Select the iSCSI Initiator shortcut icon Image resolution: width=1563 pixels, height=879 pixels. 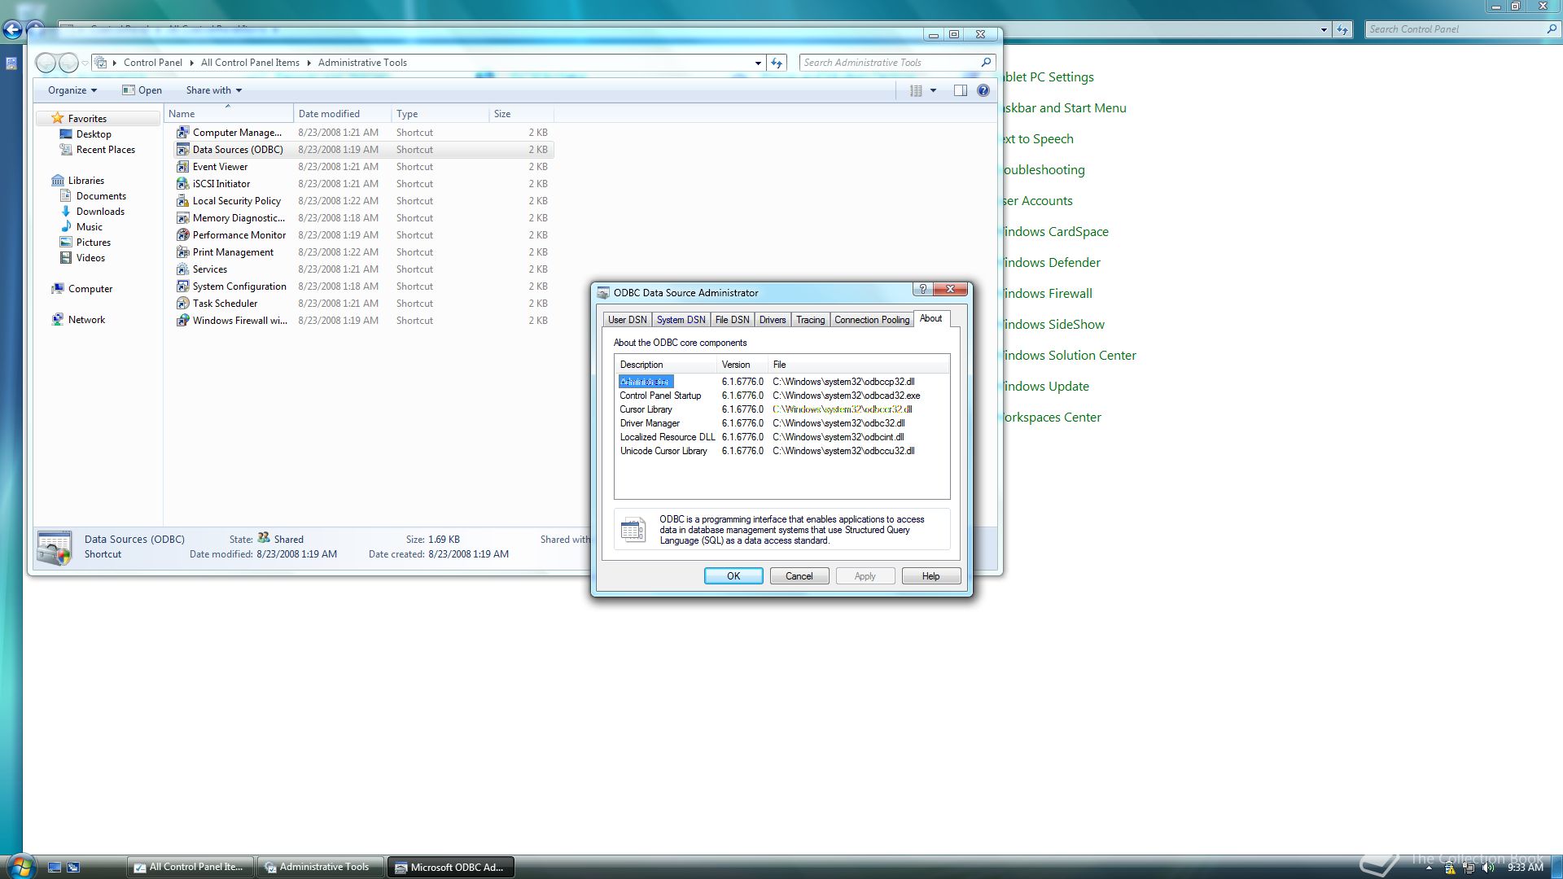click(183, 183)
